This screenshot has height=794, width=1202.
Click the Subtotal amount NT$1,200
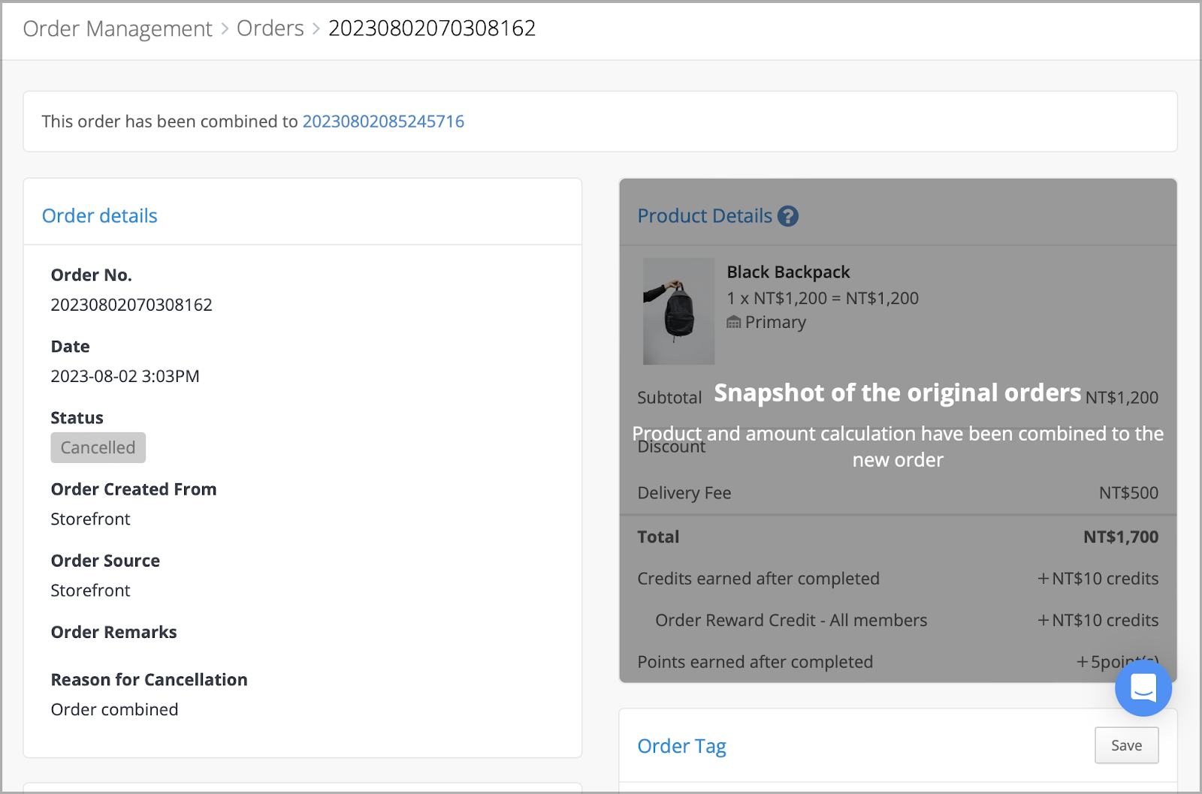1122,398
